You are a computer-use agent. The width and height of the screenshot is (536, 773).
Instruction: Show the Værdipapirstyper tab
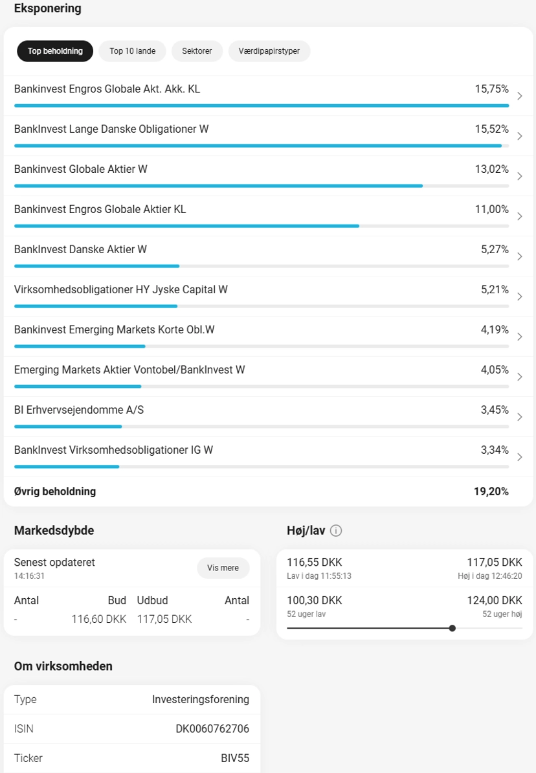point(269,50)
